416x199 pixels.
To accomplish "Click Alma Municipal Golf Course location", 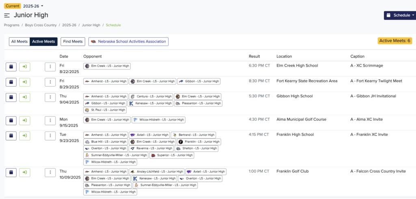I will [x=301, y=119].
